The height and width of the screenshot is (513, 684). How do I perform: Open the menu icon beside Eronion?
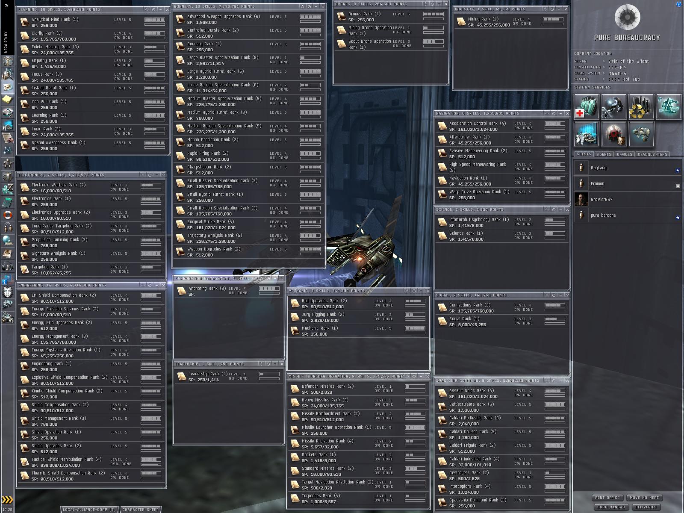(678, 186)
